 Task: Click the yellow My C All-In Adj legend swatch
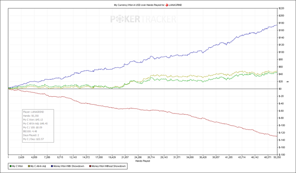pos(29,166)
